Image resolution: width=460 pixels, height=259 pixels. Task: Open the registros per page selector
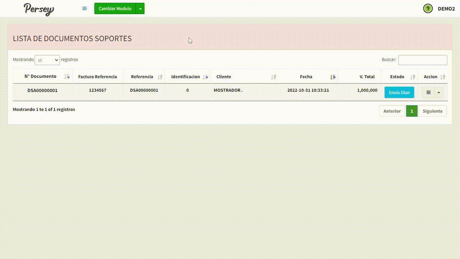(47, 60)
